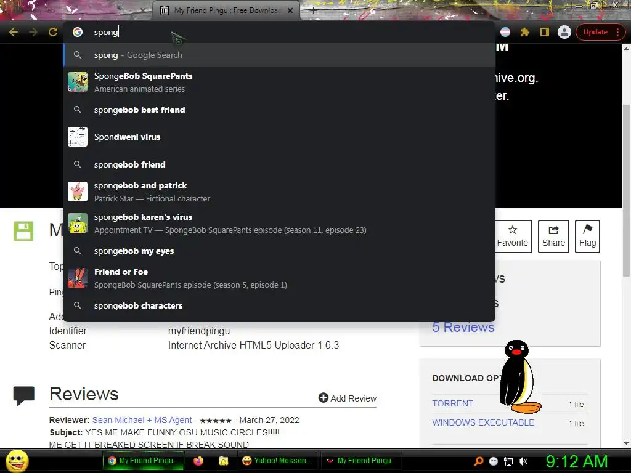Select 'spongebob friend' suggestion
The width and height of the screenshot is (631, 473).
point(279,164)
